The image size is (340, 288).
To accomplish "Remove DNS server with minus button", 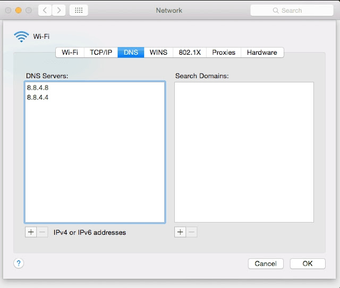I will tap(42, 232).
